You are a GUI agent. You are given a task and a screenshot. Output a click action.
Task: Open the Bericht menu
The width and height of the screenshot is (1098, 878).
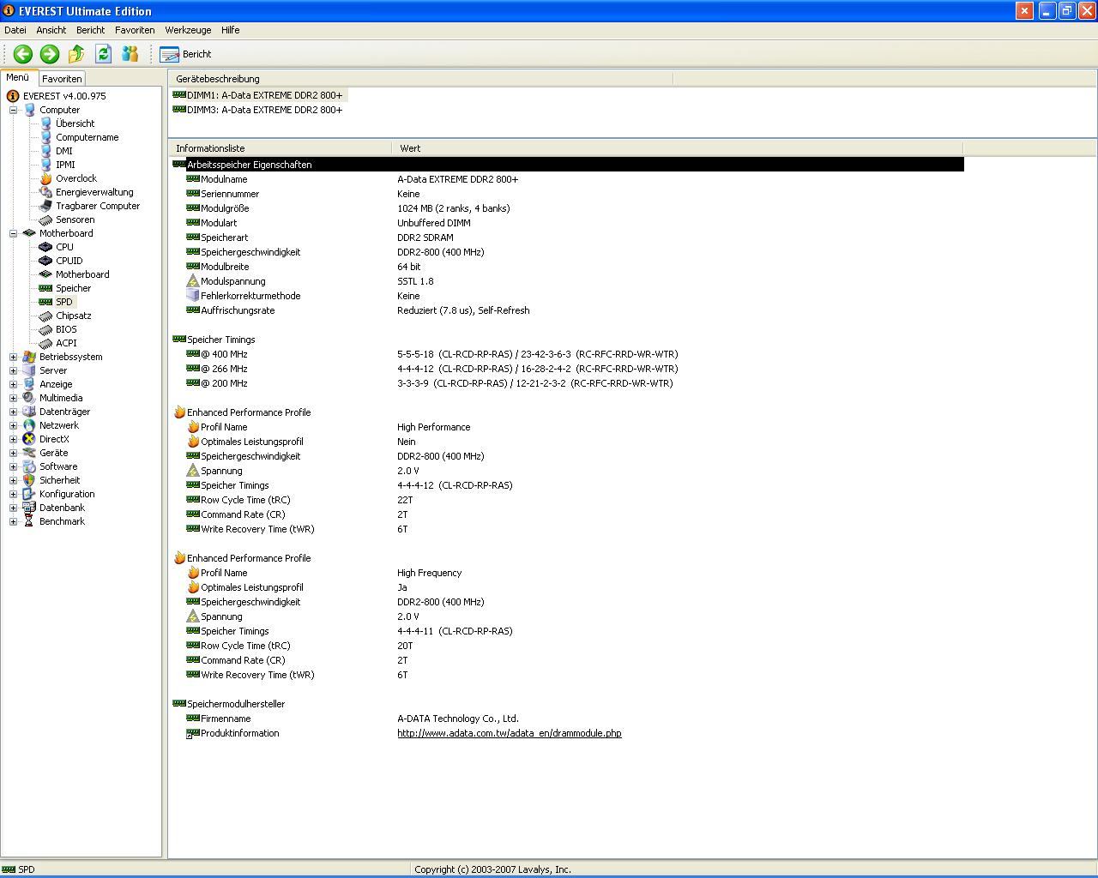(91, 30)
